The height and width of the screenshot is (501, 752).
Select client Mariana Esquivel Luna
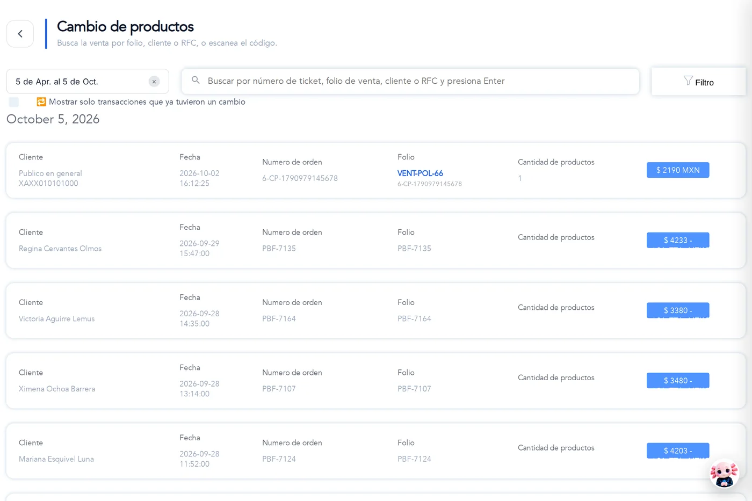click(56, 459)
